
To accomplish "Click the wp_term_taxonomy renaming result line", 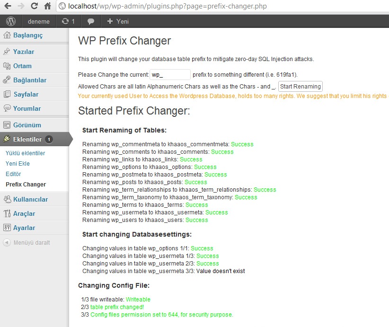I will coord(170,197).
